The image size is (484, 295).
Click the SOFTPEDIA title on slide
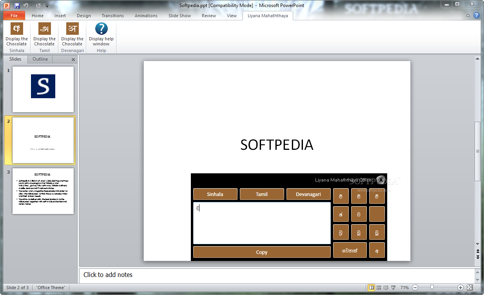tap(277, 145)
